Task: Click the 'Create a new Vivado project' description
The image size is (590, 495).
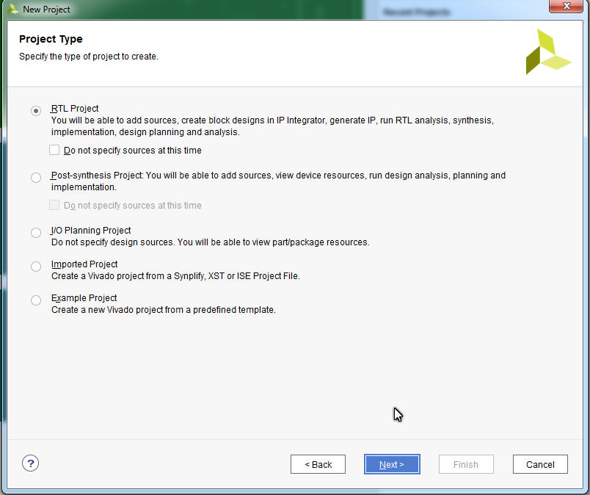Action: (x=164, y=310)
